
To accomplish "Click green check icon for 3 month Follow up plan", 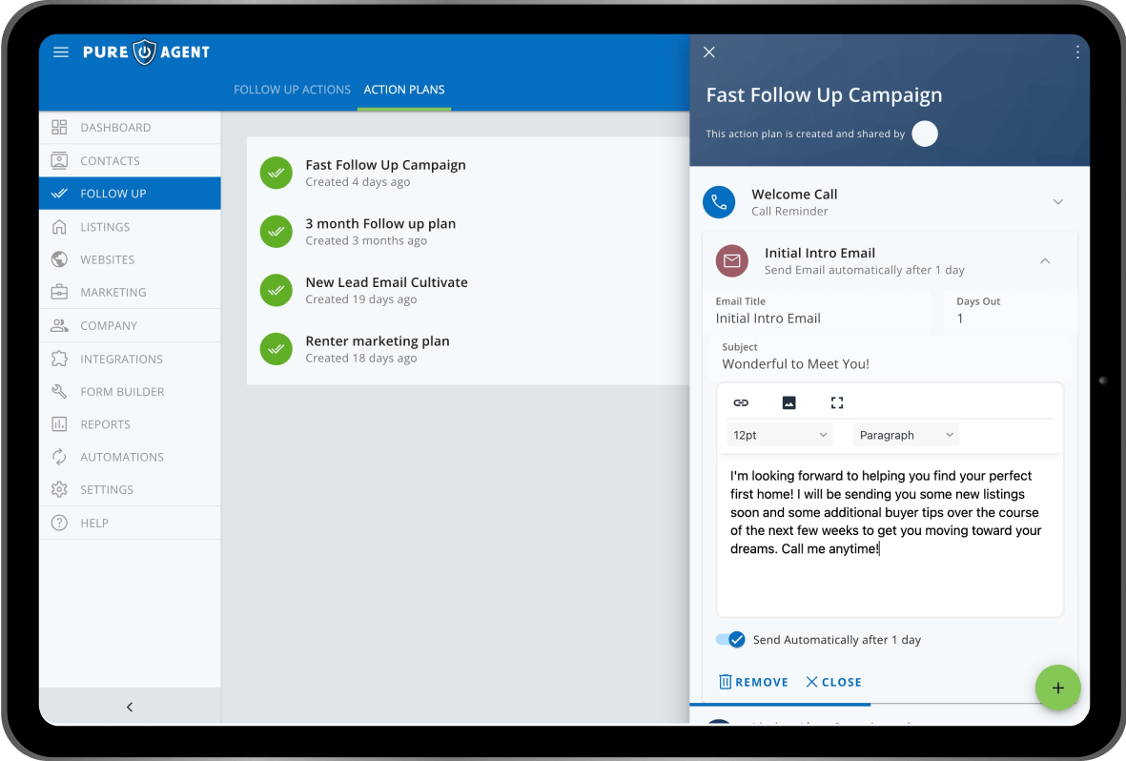I will (x=276, y=232).
